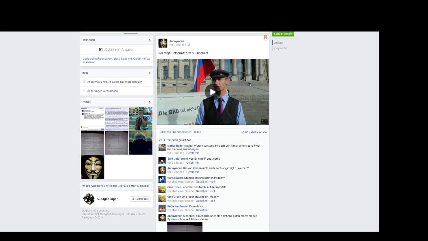Click the 'Said Untergrund' commenter name
The height and width of the screenshot is (241, 428).
[178, 159]
